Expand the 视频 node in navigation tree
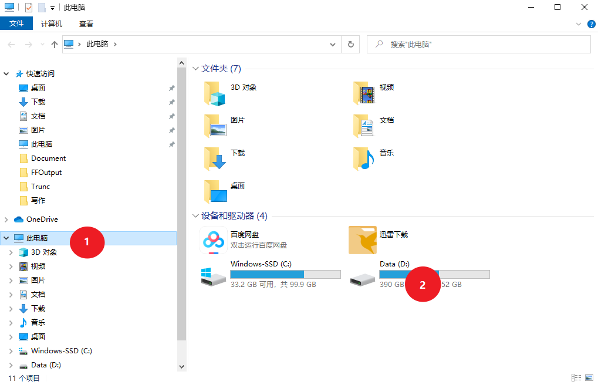The width and height of the screenshot is (598, 385). coord(11,266)
